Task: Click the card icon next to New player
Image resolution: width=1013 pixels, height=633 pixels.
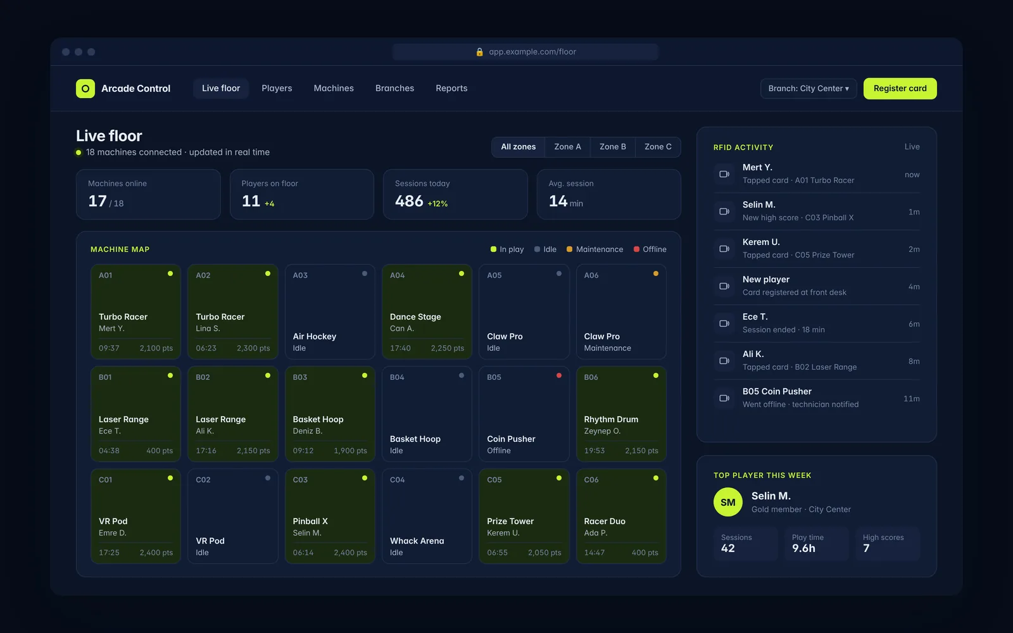Action: [x=724, y=286]
